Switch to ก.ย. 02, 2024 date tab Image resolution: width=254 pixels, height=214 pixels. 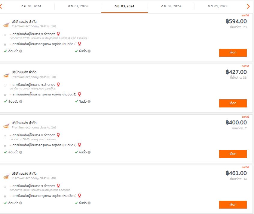[x=78, y=6]
